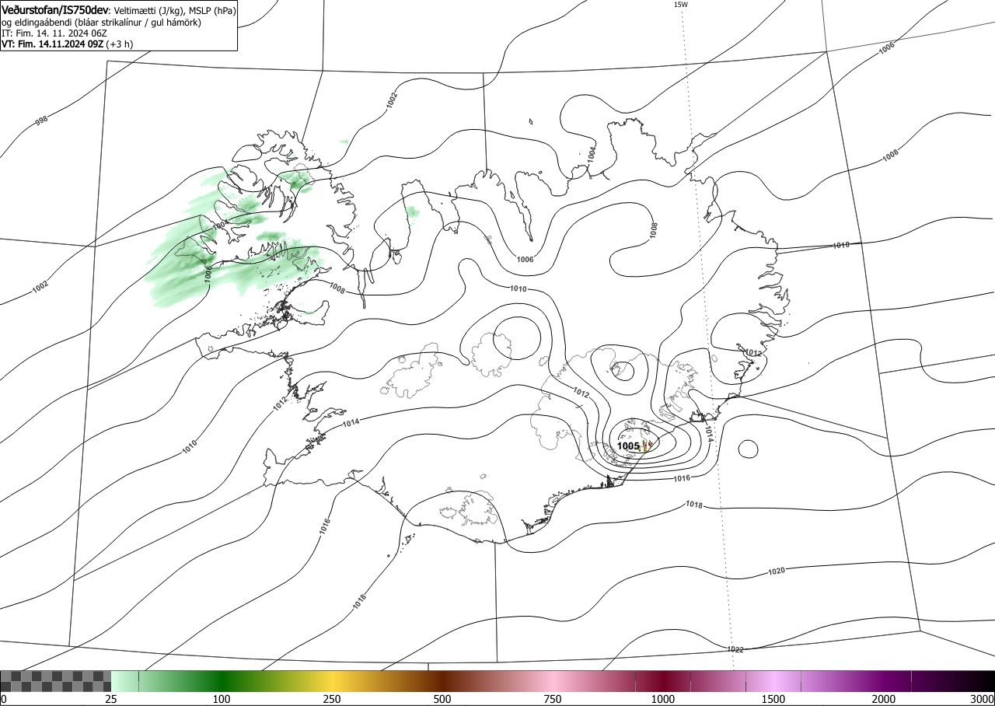This screenshot has width=995, height=706.
Task: Select the 'VT: Fim. 14.11.2024 09Z (+3 h)' line
Action: point(67,44)
